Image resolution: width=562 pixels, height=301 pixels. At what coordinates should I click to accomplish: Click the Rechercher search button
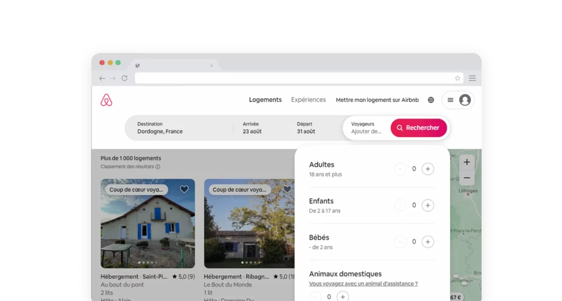click(x=419, y=128)
